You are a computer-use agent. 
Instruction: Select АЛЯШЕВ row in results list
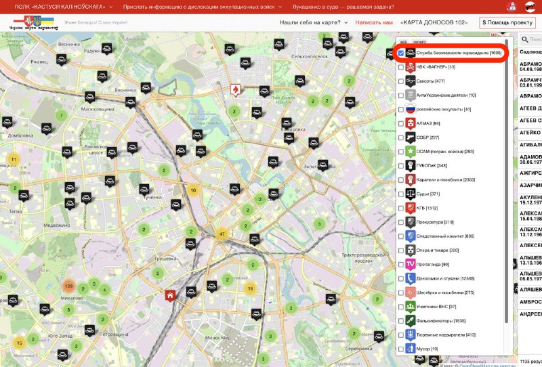coord(530,290)
